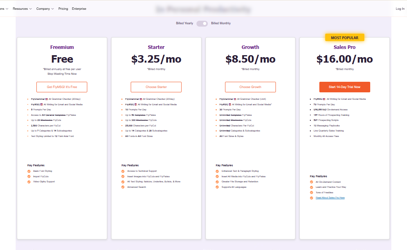The width and height of the screenshot is (407, 250).
Task: Expand the Company dropdown menu
Action: click(x=45, y=9)
